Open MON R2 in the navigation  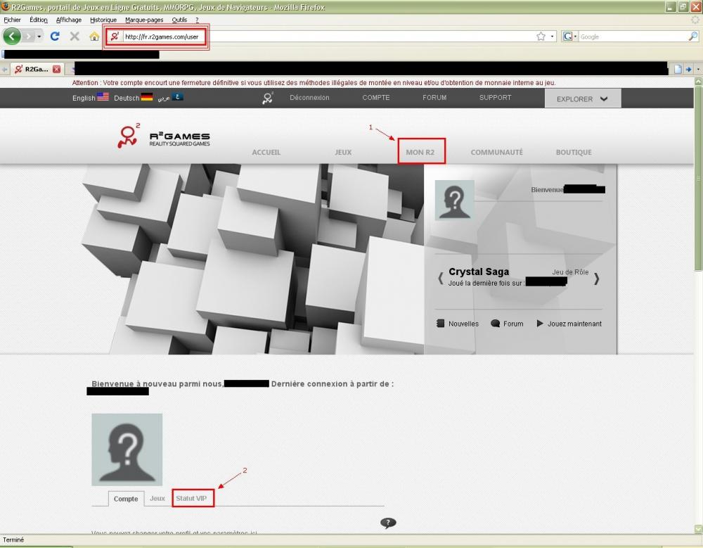[x=420, y=152]
